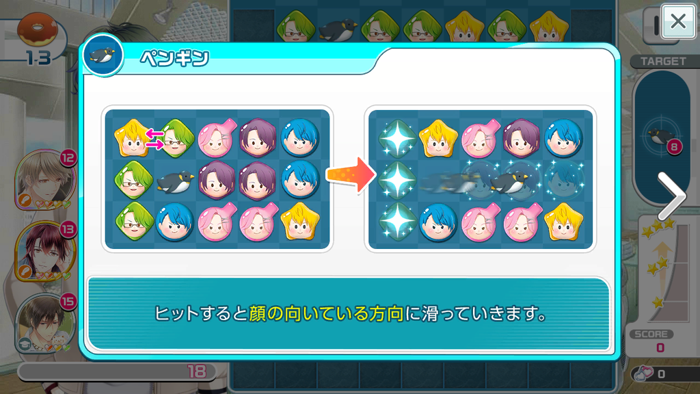
Task: Select the character portrait with badge 12
Action: click(45, 180)
